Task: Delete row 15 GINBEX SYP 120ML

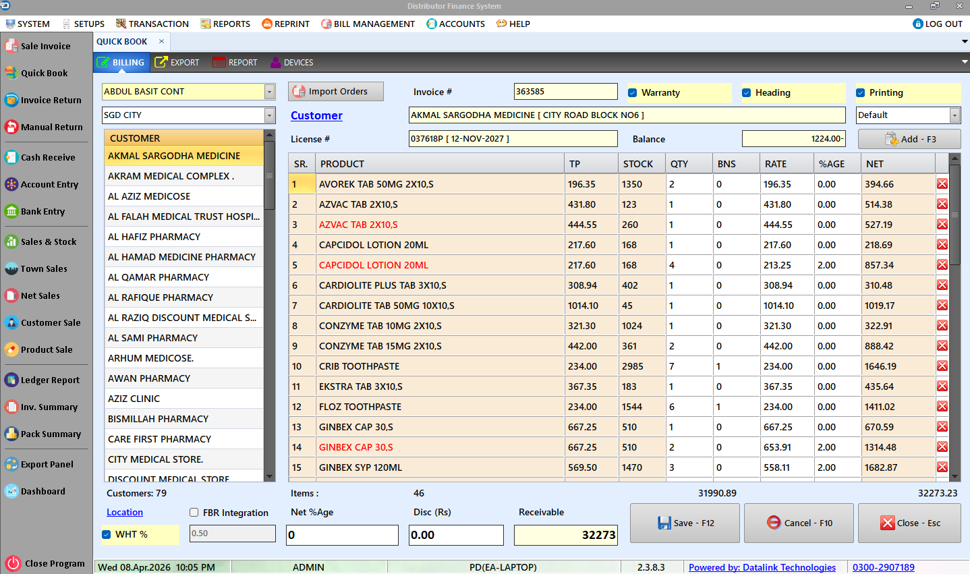Action: [x=942, y=467]
